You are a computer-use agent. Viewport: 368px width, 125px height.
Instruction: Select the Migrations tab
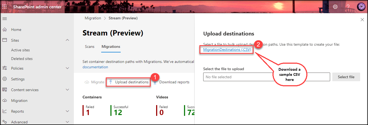111,47
